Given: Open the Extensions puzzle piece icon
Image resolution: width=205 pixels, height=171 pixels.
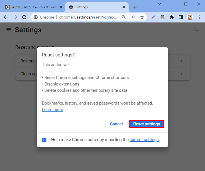Looking at the screenshot, I should (x=172, y=17).
